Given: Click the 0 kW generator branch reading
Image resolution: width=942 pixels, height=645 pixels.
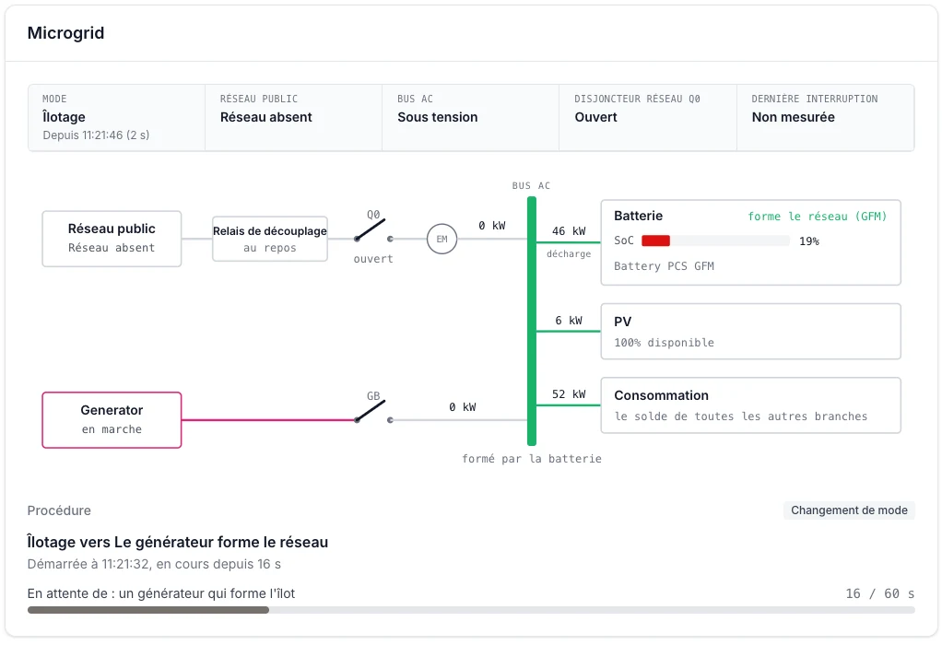Looking at the screenshot, I should pyautogui.click(x=463, y=407).
